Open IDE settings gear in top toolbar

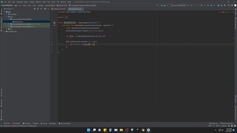coord(232,5)
